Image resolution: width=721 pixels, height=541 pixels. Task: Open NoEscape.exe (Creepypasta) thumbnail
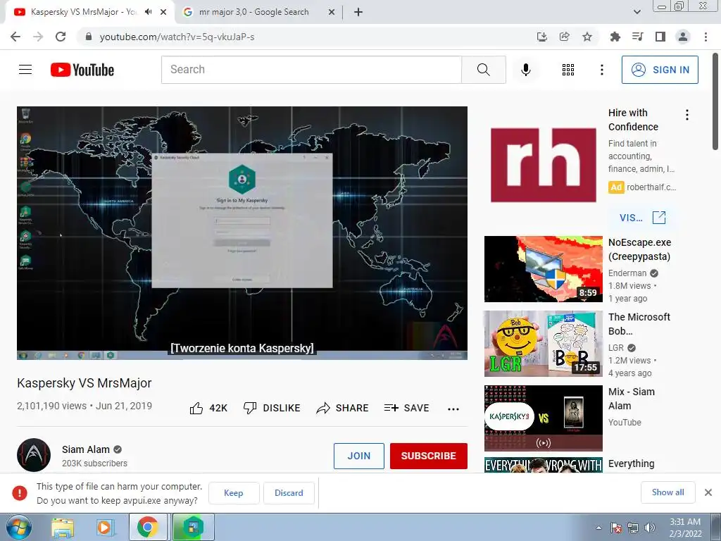[543, 269]
